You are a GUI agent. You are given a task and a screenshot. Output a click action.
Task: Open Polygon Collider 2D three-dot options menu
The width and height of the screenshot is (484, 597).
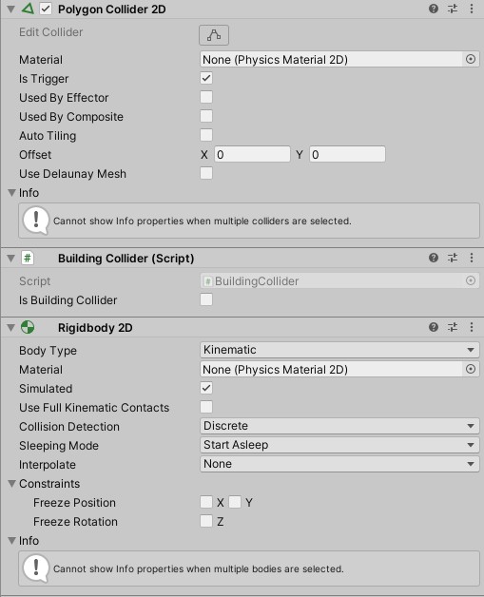coord(472,9)
